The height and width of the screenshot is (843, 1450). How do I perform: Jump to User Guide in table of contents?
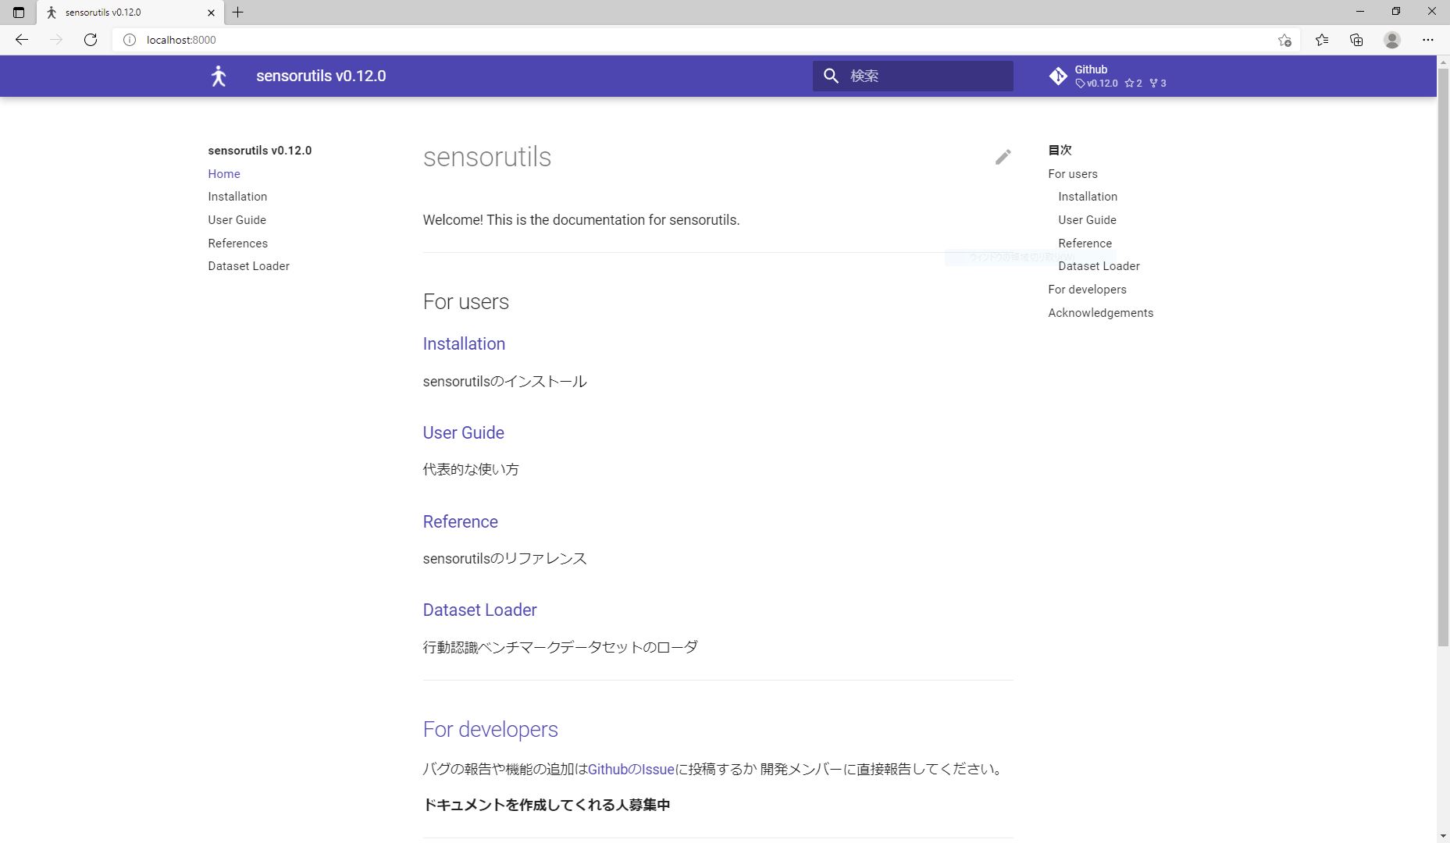[1087, 220]
